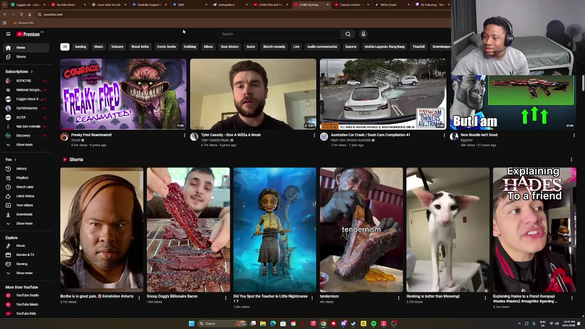Click the browser reload button

(x=21, y=15)
